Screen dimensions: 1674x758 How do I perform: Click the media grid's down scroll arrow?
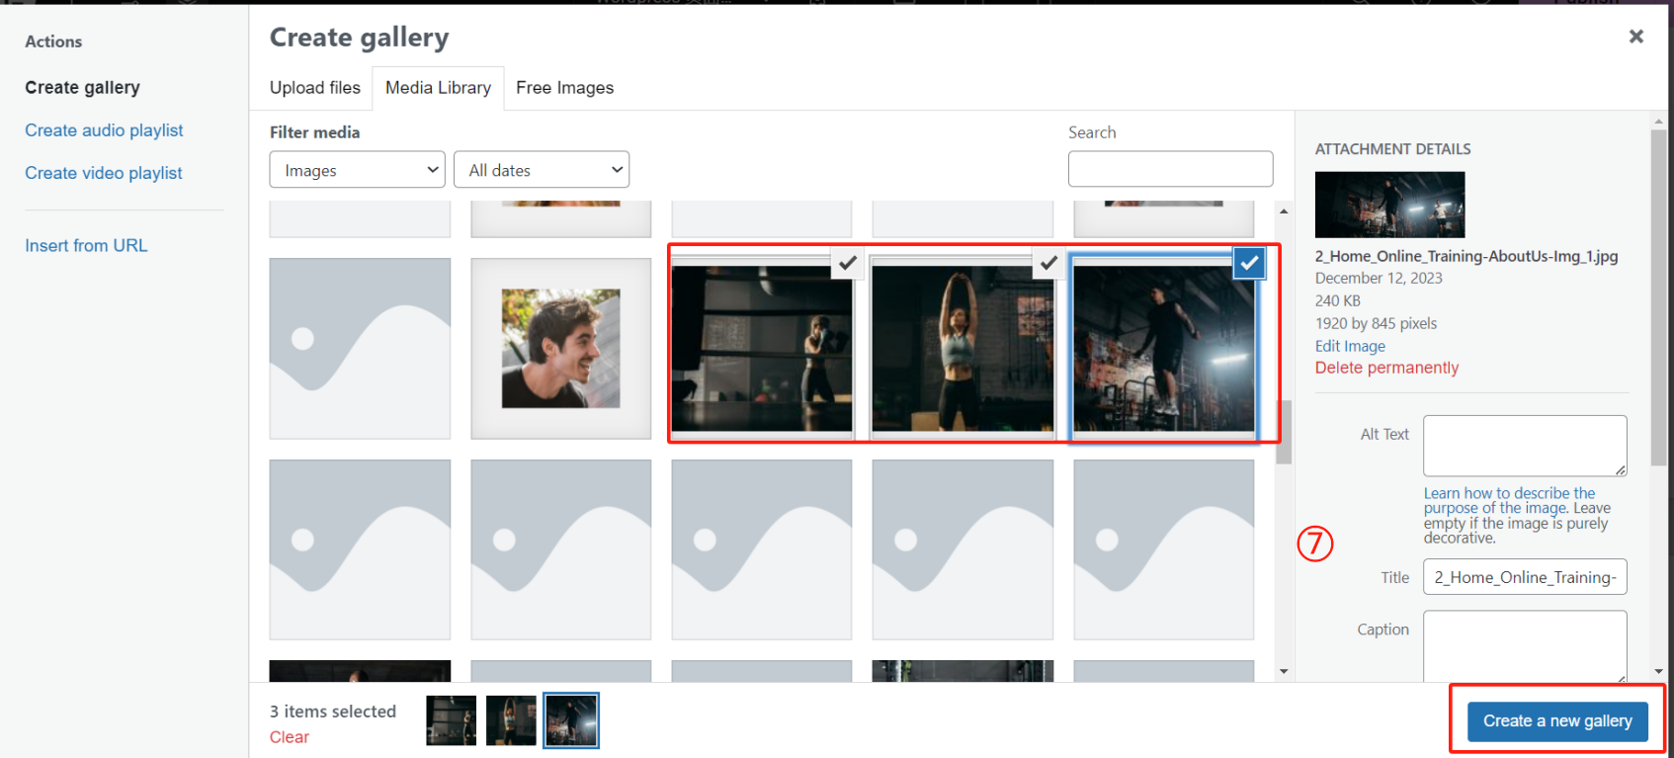coord(1284,671)
